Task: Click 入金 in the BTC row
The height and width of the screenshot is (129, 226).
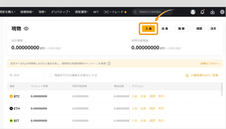Action: 134,96
